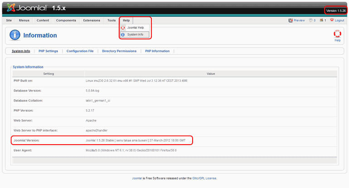This screenshot has width=349, height=188.
Task: Switch to the System Info tab
Action: (x=21, y=51)
